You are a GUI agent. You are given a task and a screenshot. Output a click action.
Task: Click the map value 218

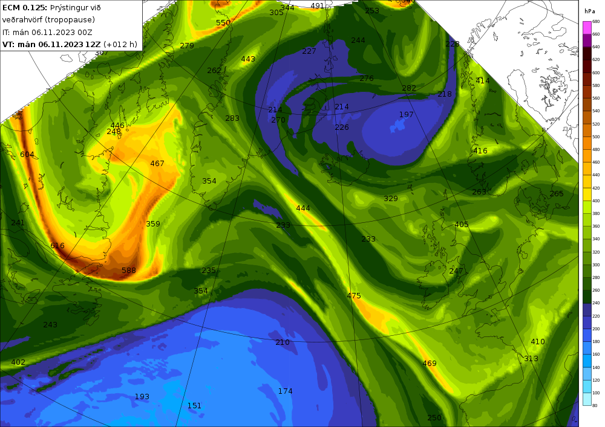tap(445, 94)
